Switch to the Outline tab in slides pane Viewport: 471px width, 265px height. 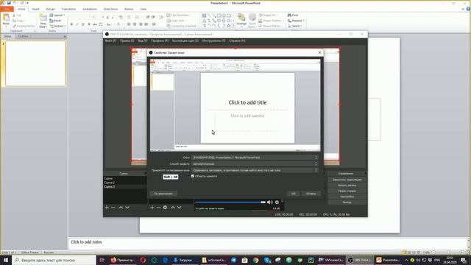(x=23, y=36)
